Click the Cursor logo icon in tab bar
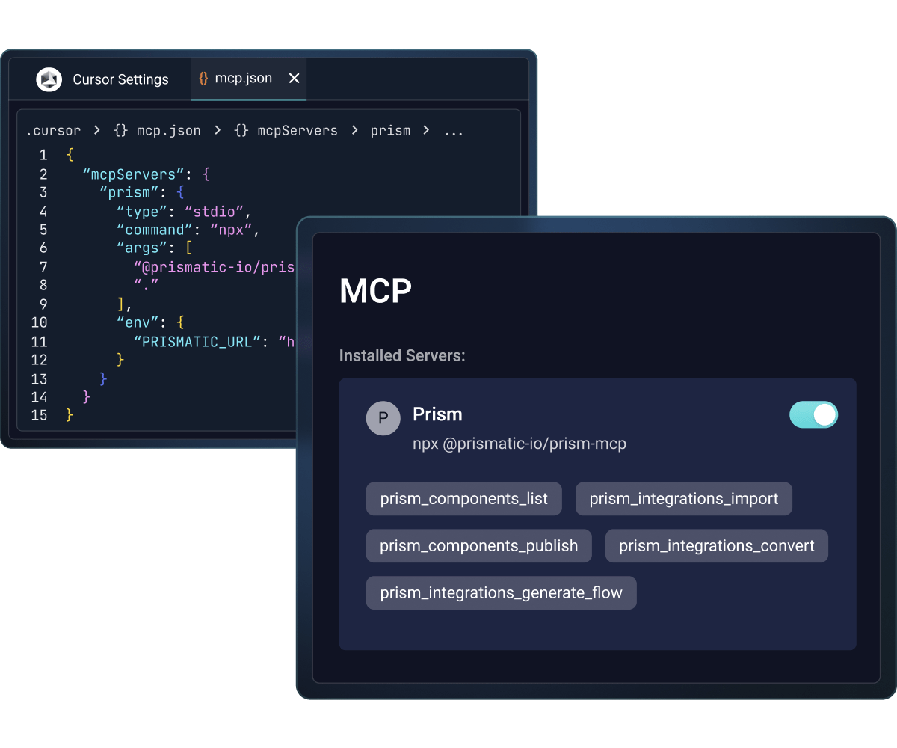This screenshot has height=748, width=897. pyautogui.click(x=49, y=79)
